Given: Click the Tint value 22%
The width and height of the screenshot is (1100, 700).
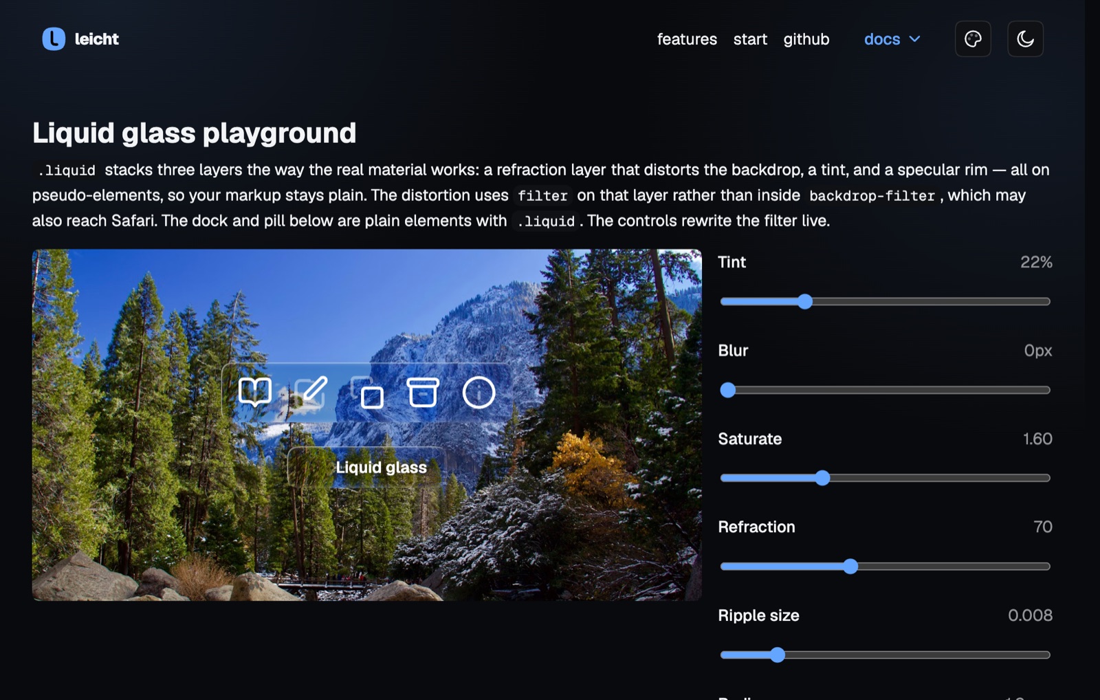Looking at the screenshot, I should (1036, 262).
